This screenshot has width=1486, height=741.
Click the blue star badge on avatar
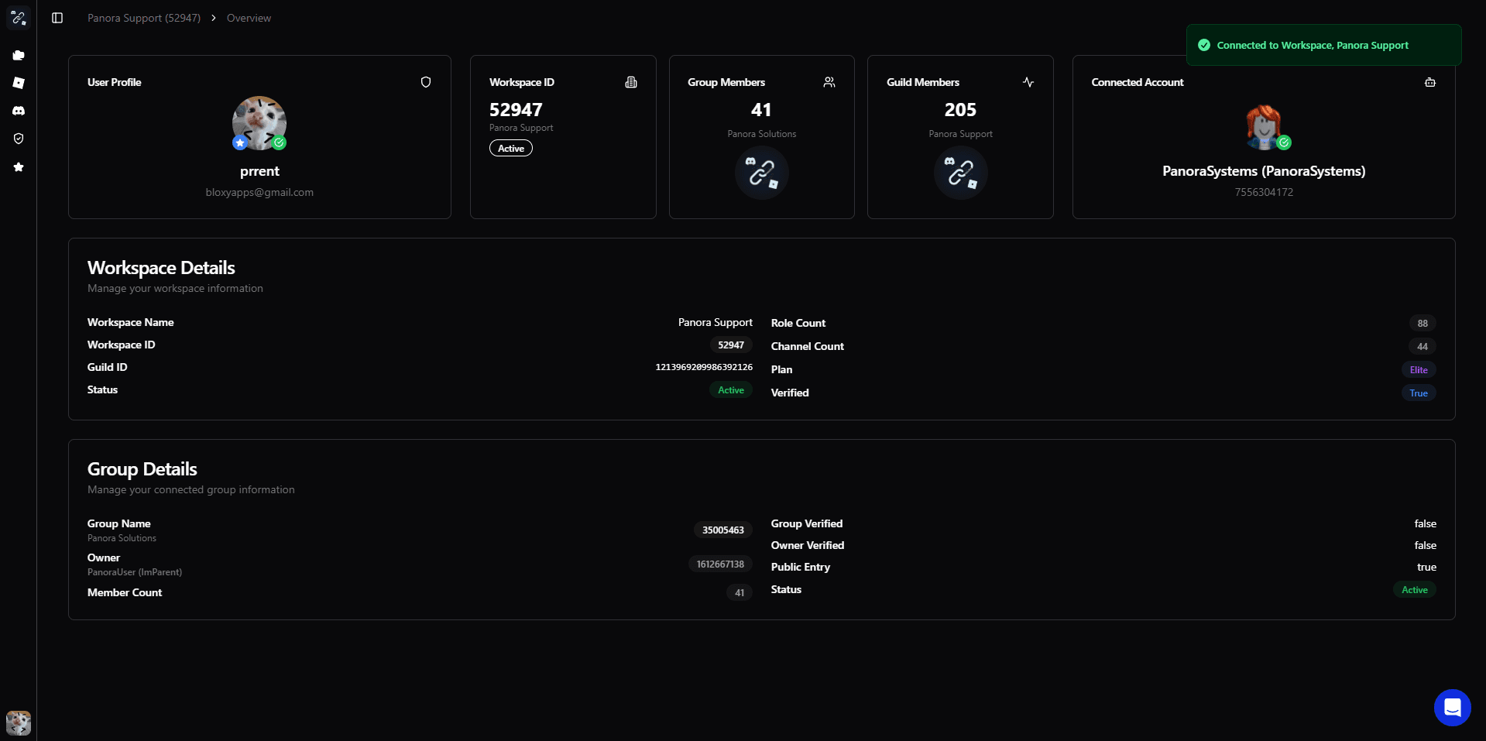pyautogui.click(x=240, y=142)
